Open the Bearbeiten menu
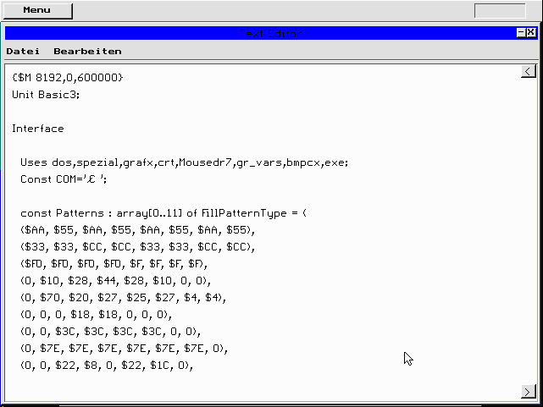543x407 pixels. pyautogui.click(x=87, y=52)
